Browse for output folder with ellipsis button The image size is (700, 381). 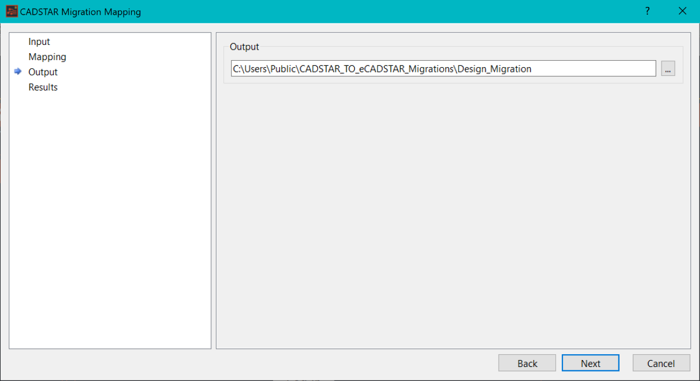coord(668,69)
